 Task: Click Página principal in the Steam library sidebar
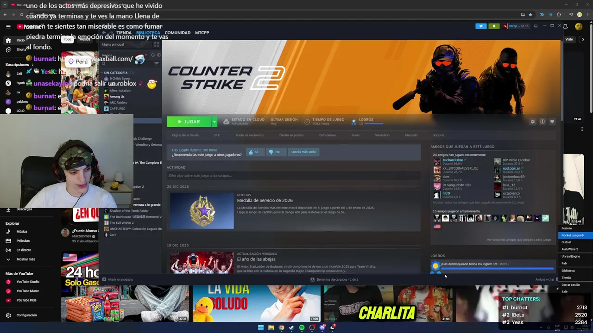[x=113, y=44]
